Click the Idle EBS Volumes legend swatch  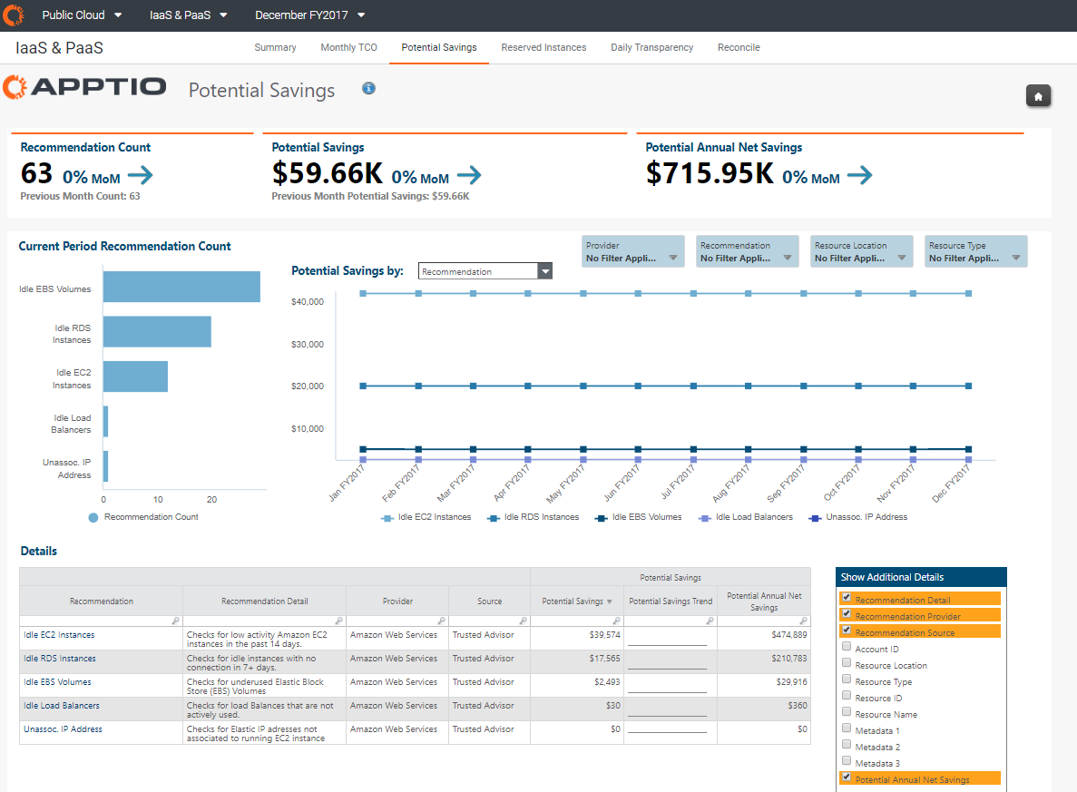tap(601, 517)
